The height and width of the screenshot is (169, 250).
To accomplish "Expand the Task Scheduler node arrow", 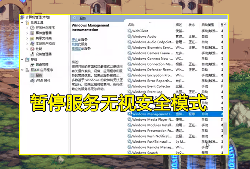I will pyautogui.click(x=27, y=28).
